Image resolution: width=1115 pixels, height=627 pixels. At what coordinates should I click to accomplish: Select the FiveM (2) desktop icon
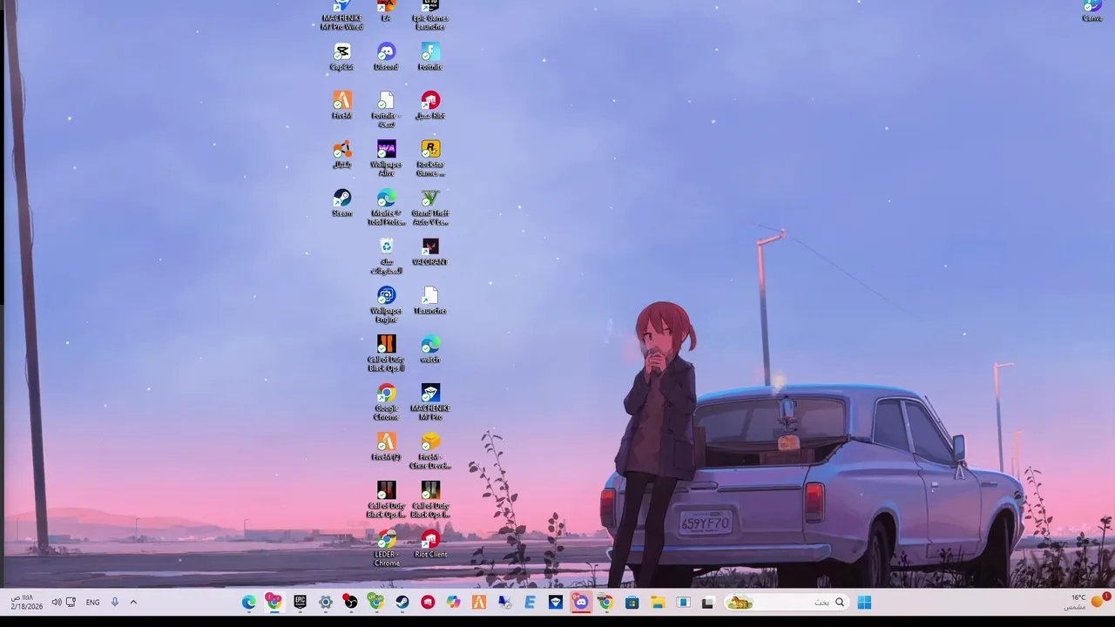[386, 448]
